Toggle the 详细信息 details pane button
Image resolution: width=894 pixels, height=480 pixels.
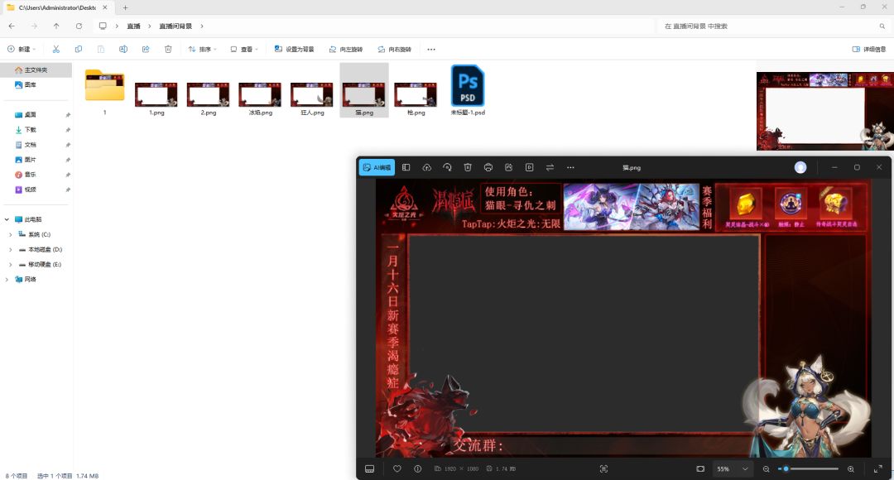869,49
